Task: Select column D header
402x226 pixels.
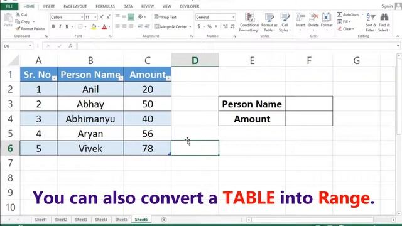Action: point(195,60)
